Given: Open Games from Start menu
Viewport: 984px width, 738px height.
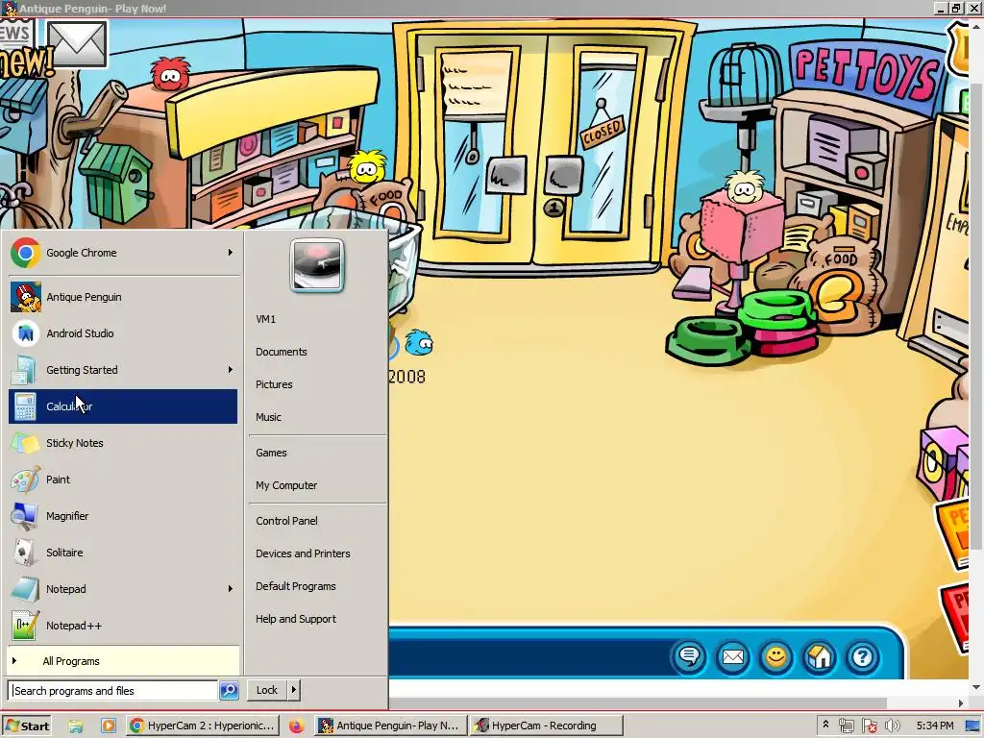Looking at the screenshot, I should 317,453.
